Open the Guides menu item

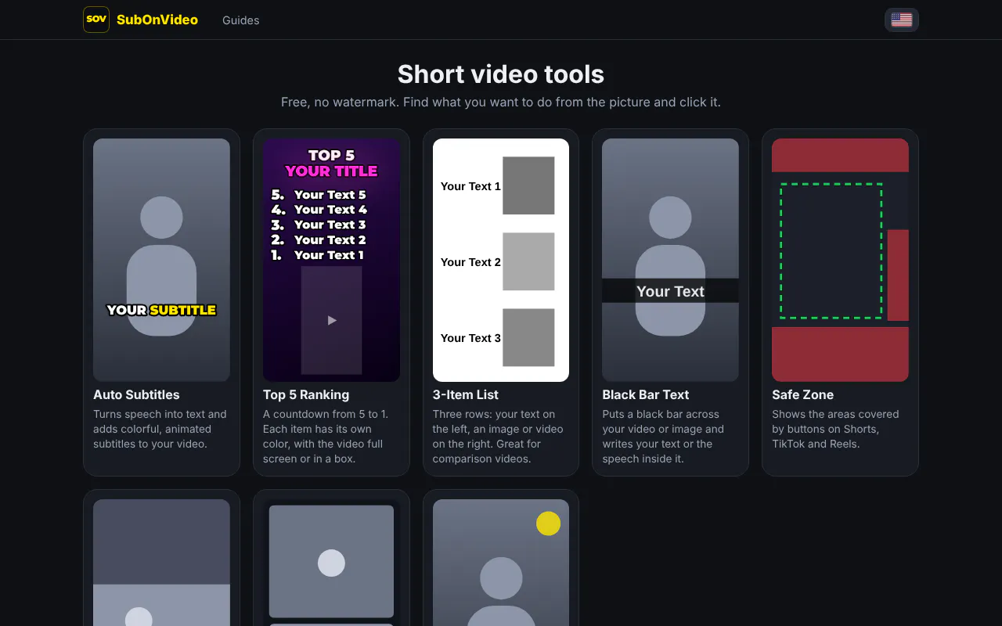click(x=241, y=20)
